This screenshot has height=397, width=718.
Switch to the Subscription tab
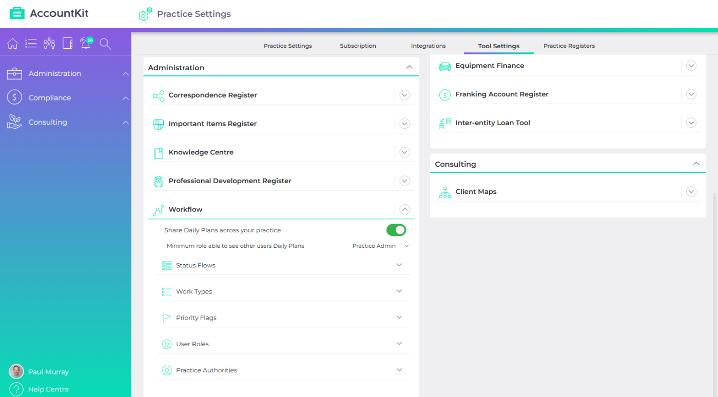358,46
